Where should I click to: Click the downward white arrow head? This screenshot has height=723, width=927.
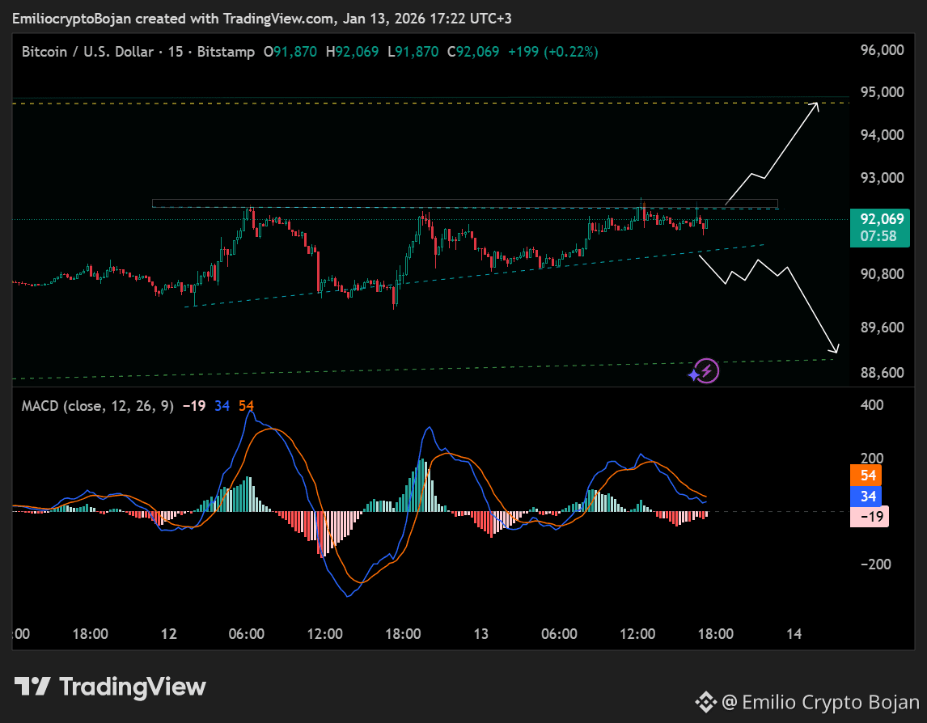tap(833, 348)
